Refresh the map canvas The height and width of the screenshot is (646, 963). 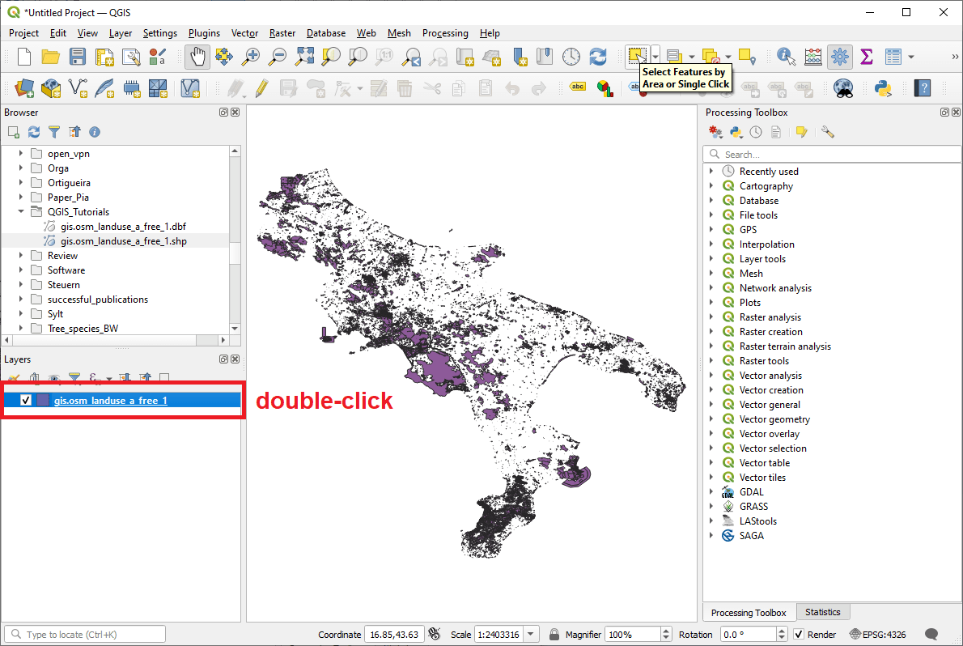point(597,57)
